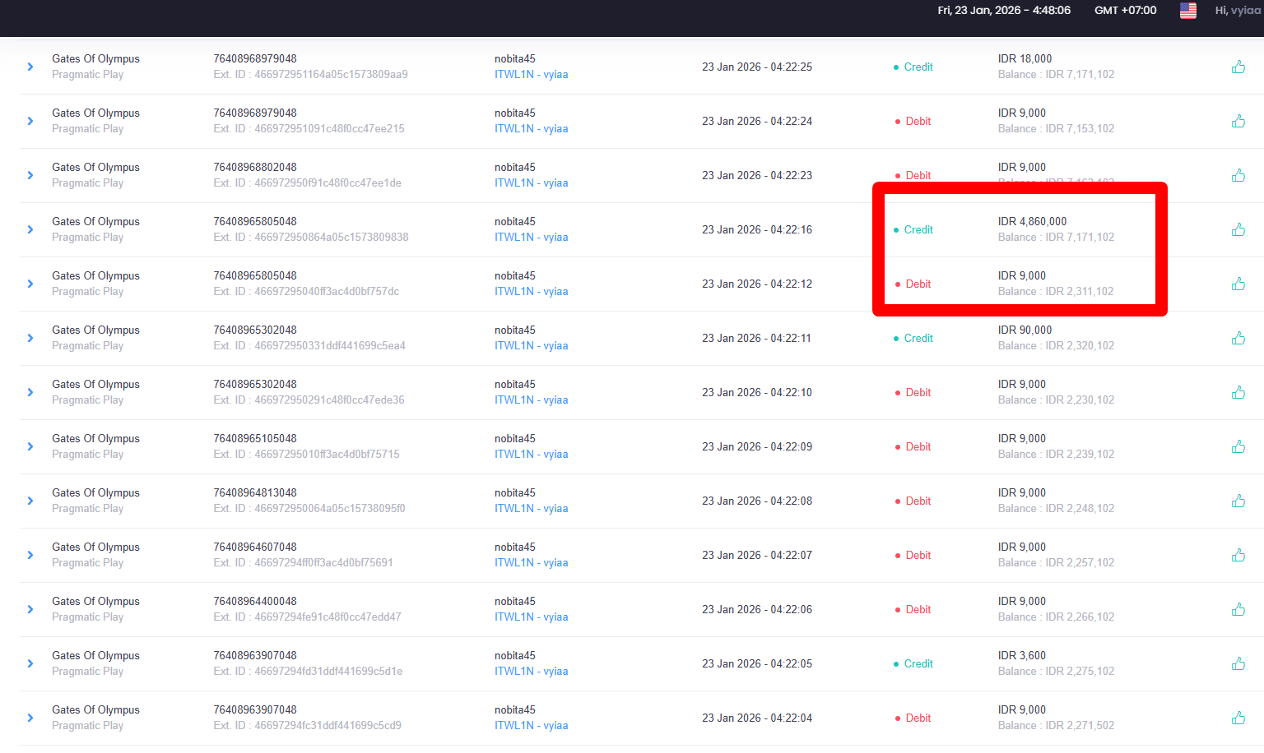Expand the 04:22:16 credit transaction row

(x=30, y=229)
